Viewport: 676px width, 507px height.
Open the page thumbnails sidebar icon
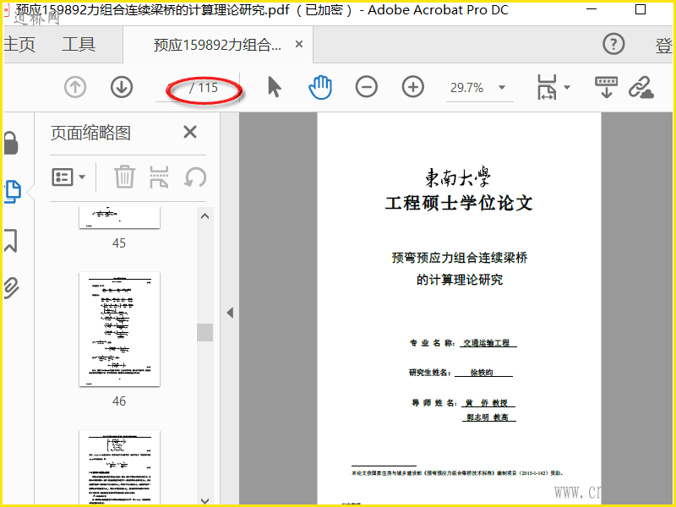[13, 192]
